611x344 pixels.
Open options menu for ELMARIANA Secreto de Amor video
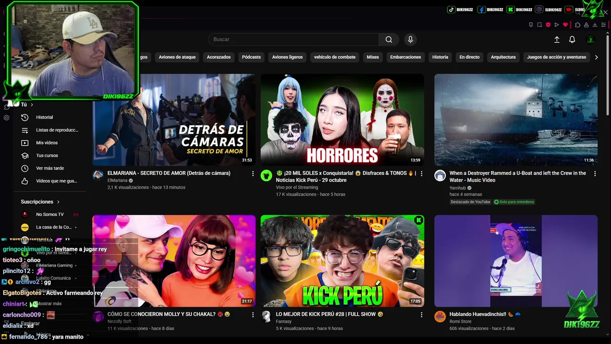pos(253,174)
